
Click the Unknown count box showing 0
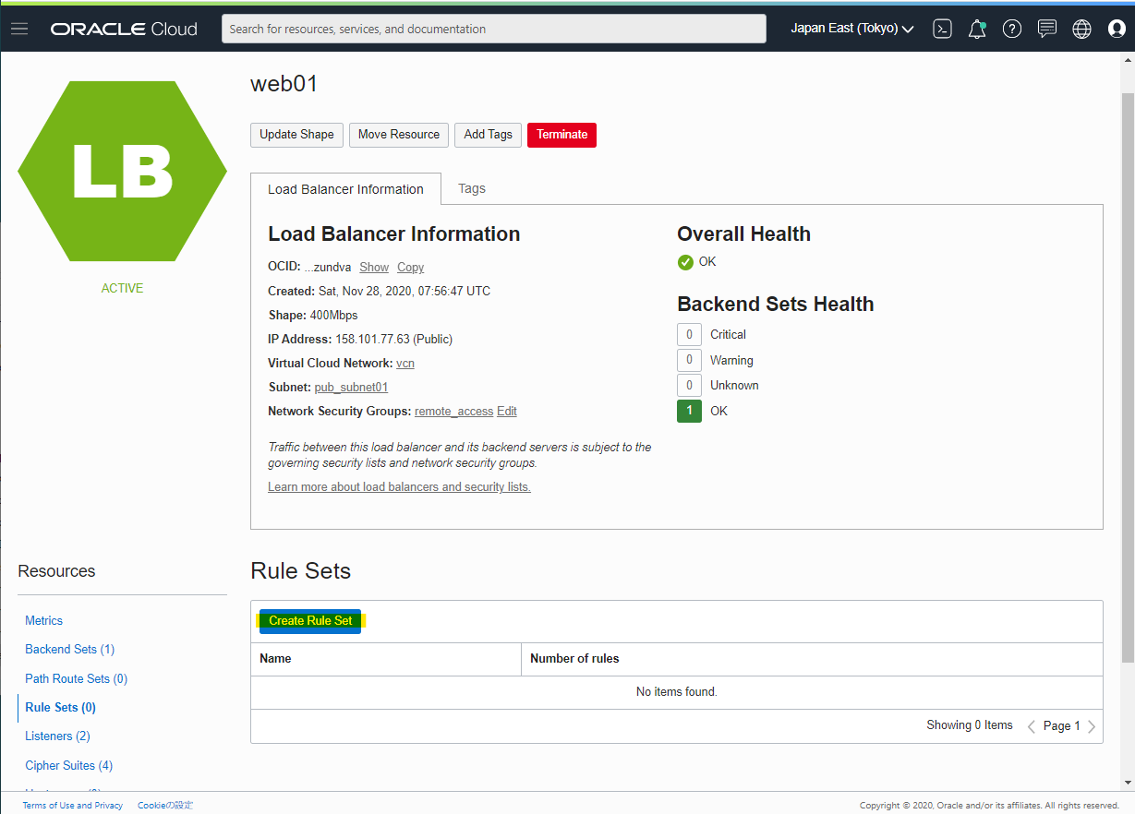689,386
